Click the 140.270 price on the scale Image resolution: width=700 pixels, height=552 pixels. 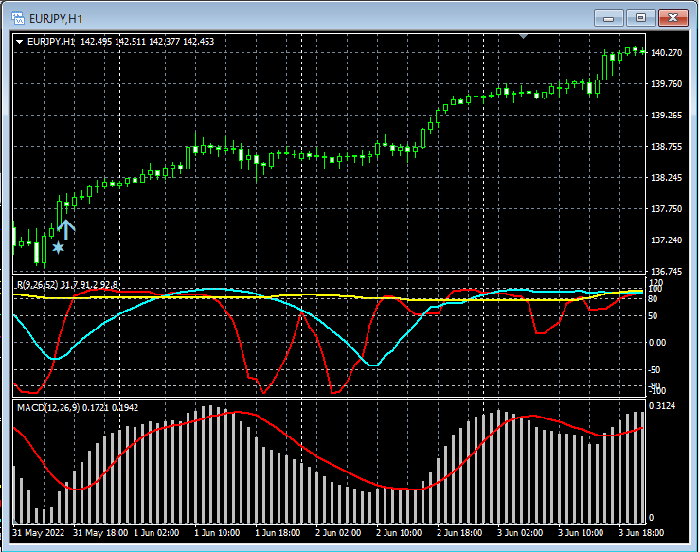tap(668, 53)
